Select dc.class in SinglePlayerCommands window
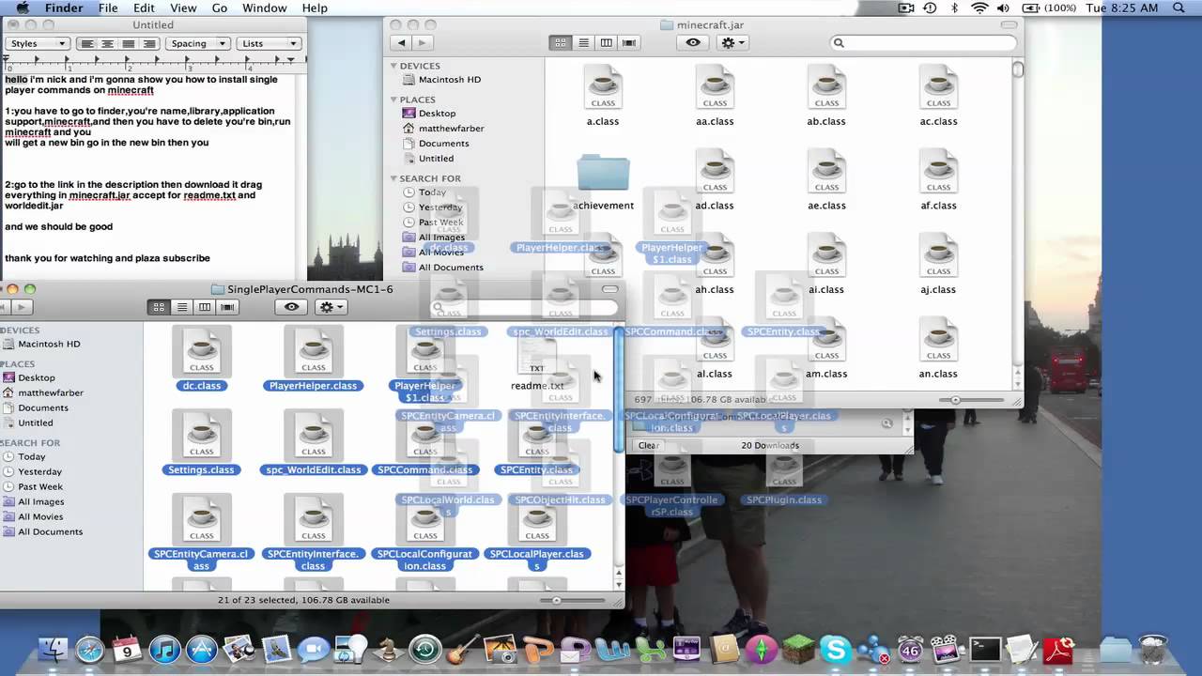This screenshot has width=1202, height=676. [202, 359]
